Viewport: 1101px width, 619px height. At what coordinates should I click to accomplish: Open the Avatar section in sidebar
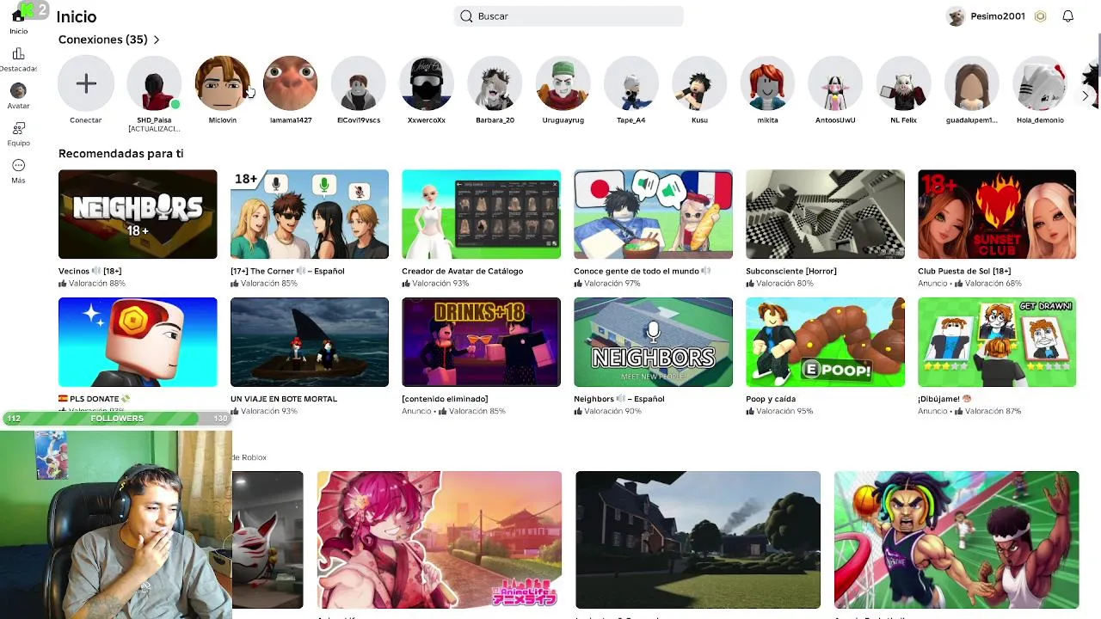point(18,90)
